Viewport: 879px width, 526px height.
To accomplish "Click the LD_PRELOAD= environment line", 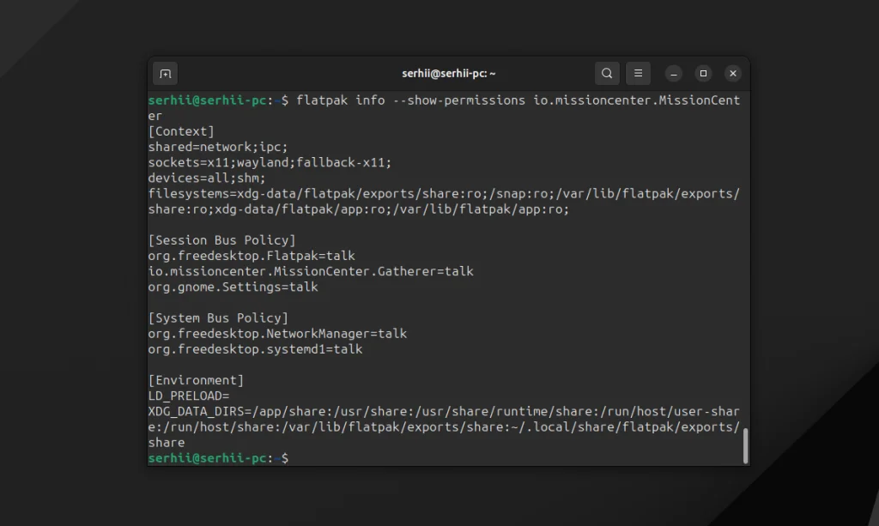I will click(189, 396).
